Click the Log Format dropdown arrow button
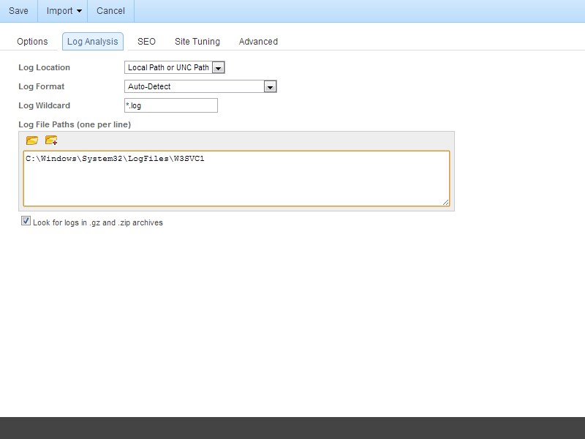The width and height of the screenshot is (585, 439). coord(270,87)
